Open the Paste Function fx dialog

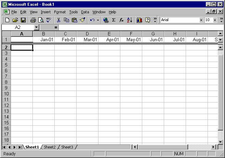[x=121, y=20]
